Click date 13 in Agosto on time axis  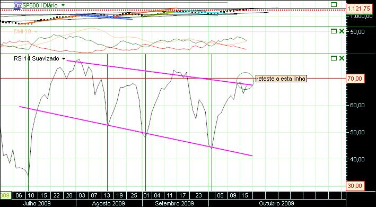(107, 195)
